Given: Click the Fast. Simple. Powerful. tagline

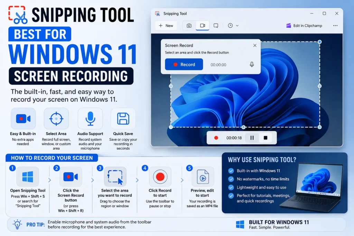Looking at the screenshot, I should pyautogui.click(x=270, y=227).
